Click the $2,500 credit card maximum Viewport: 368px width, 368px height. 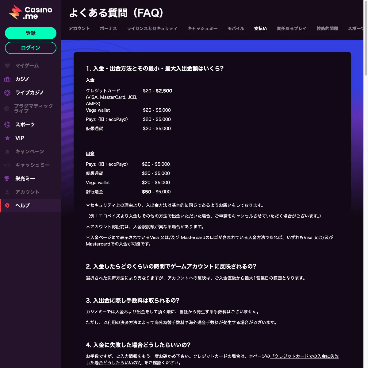click(164, 91)
